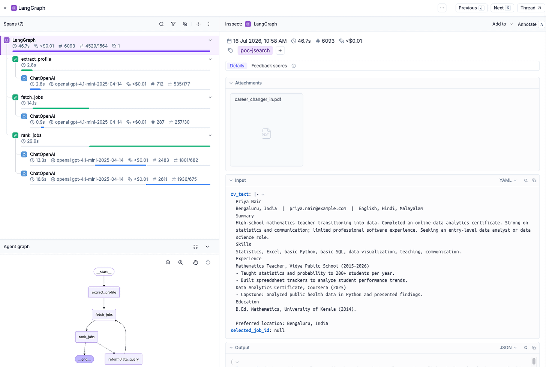Change Input format from YAML dropdown

pyautogui.click(x=508, y=180)
